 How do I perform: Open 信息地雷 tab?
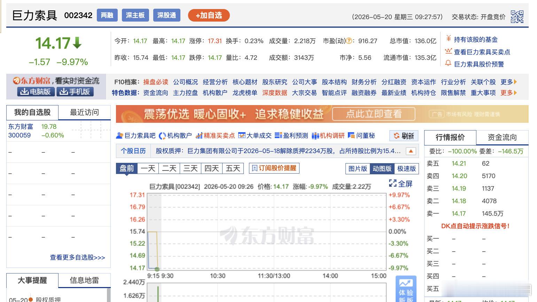point(85,280)
